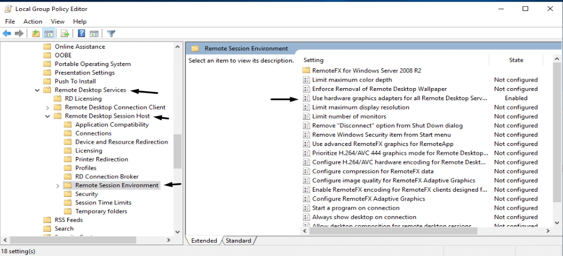The image size is (563, 256).
Task: Click the Back arrow toolbar icon
Action: coord(8,34)
